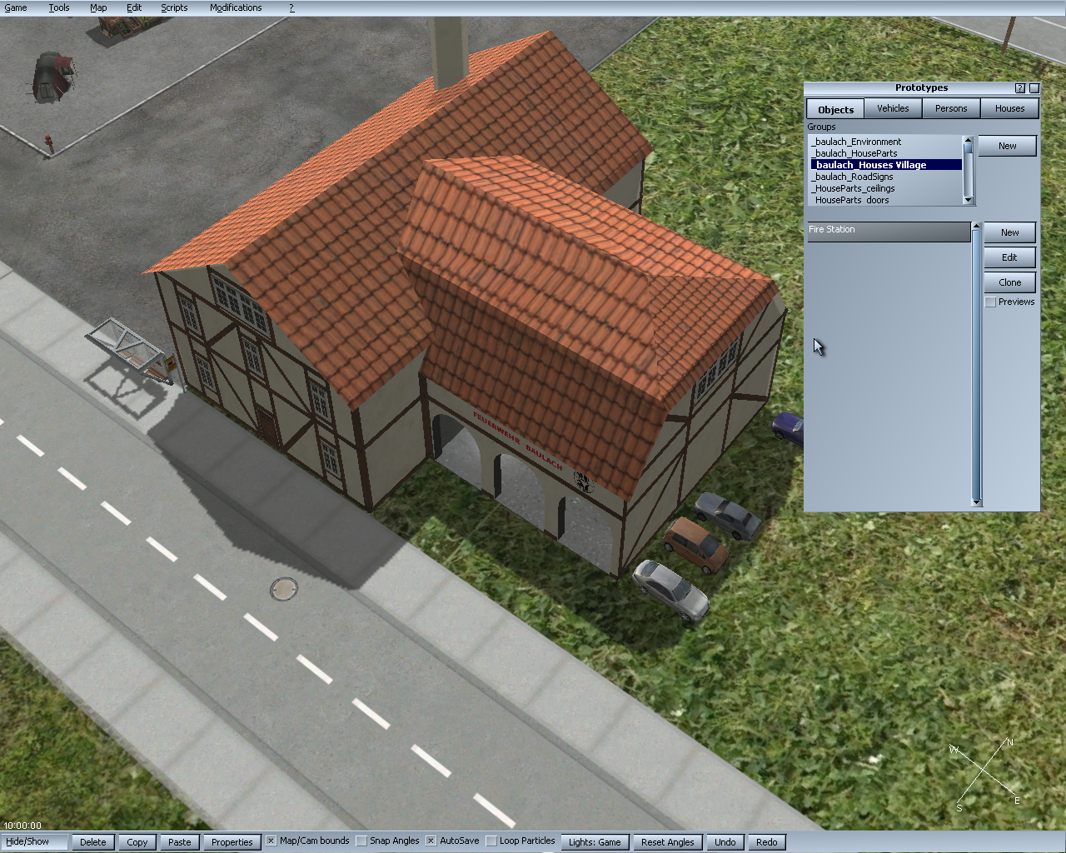
Task: Toggle AutoSave checkbox
Action: coord(431,841)
